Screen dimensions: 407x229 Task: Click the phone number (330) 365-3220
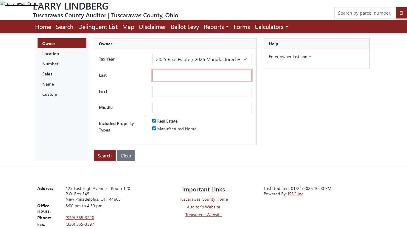[x=80, y=218]
